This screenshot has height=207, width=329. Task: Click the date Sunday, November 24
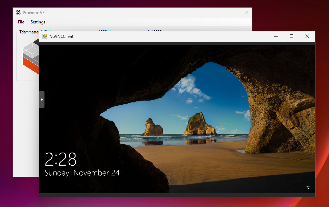click(x=82, y=173)
